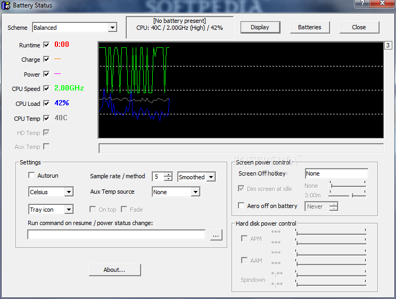The width and height of the screenshot is (396, 299).
Task: Click the Display button
Action: coord(260,27)
